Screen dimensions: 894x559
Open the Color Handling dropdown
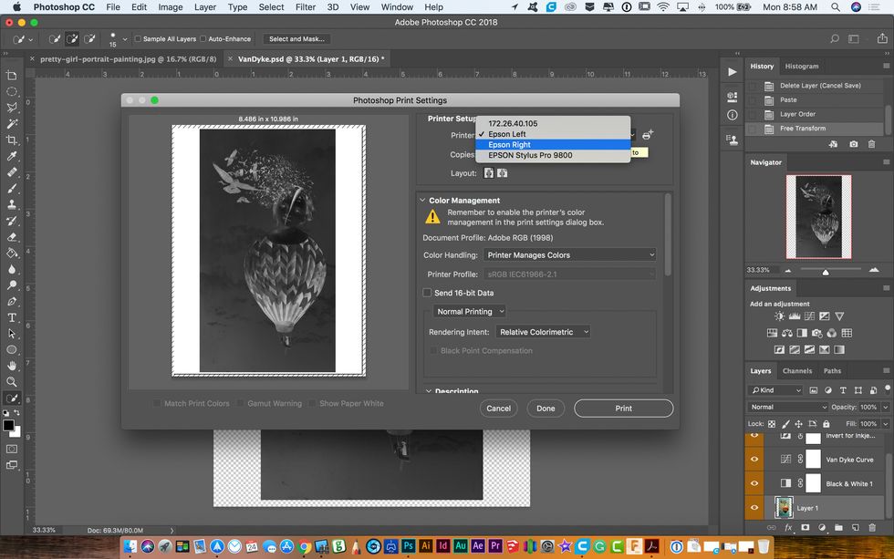570,255
